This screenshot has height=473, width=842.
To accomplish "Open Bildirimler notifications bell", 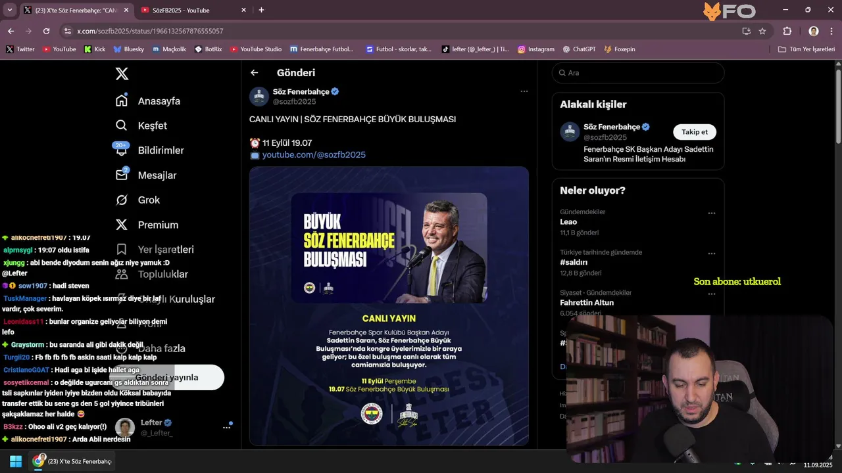I will tap(150, 150).
